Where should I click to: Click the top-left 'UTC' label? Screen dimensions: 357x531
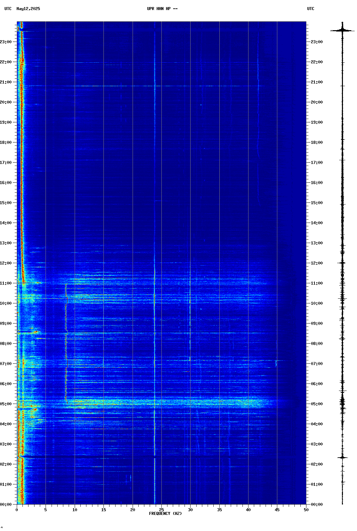[x=8, y=9]
